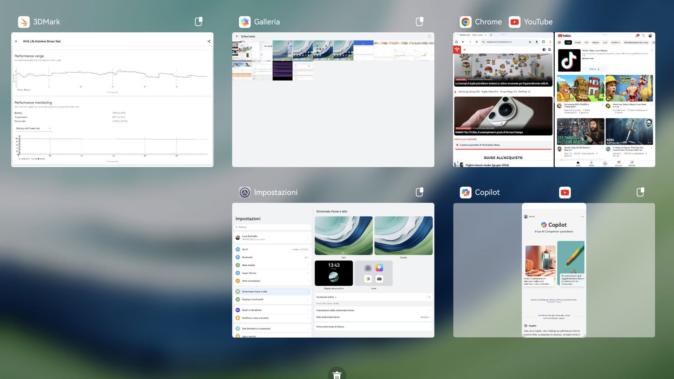Tap the search magnifier on the Tom's Hardware page
Screen dimensions: 674x379
[x=549, y=49]
